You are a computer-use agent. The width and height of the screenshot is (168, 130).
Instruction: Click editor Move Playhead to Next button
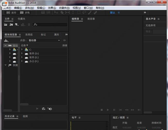139,110
